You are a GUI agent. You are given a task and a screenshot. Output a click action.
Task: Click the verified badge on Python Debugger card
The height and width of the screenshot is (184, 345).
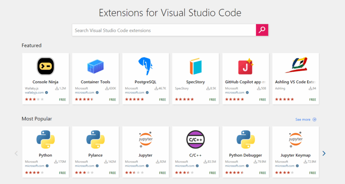click(x=247, y=166)
